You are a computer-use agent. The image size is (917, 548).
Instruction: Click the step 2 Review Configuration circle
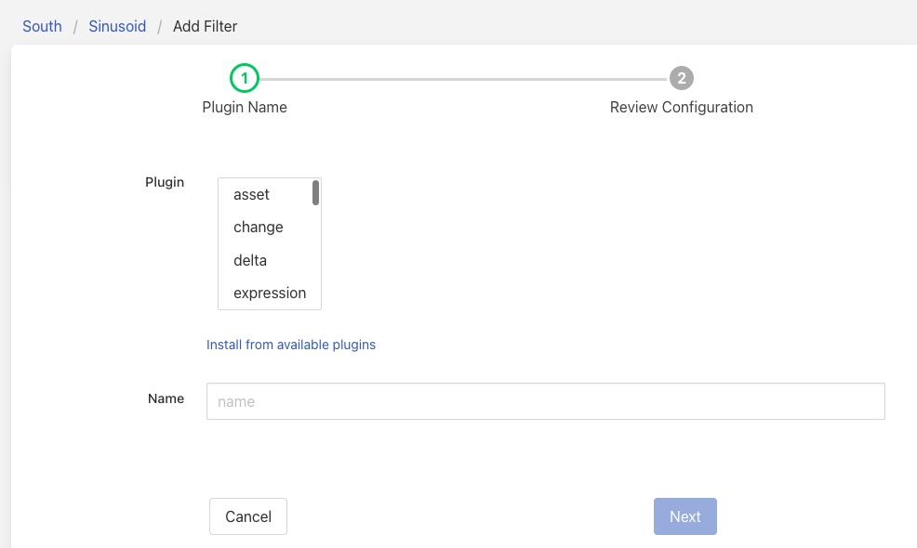tap(682, 79)
